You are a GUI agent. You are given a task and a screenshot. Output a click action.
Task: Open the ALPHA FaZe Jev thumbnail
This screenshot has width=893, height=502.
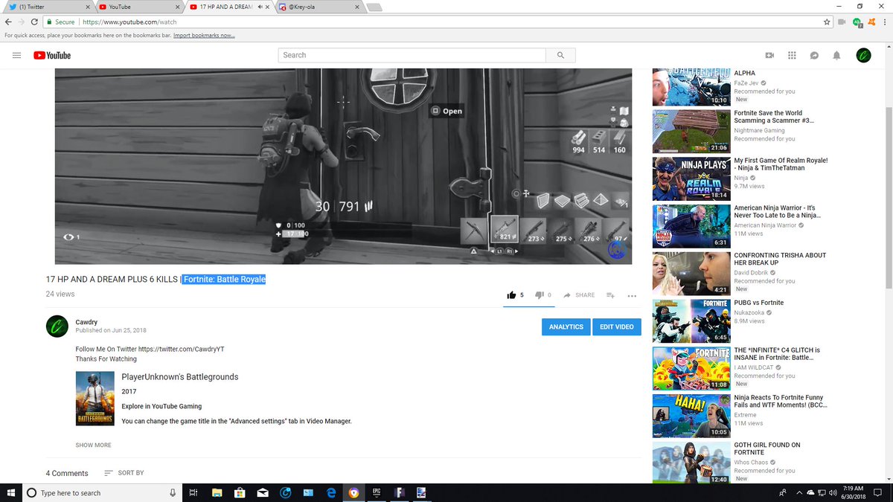coord(691,87)
